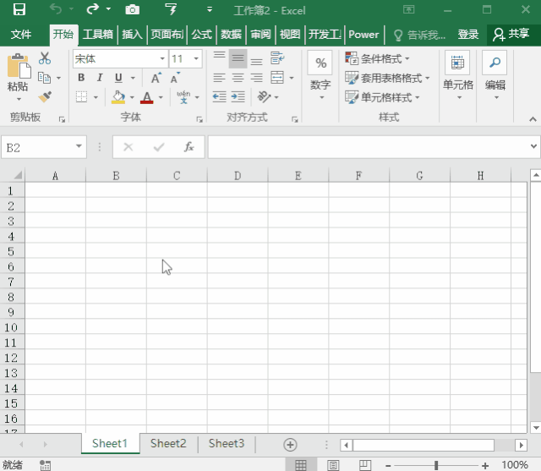Open the Name Box dropdown arrow
The height and width of the screenshot is (471, 541).
(x=79, y=146)
